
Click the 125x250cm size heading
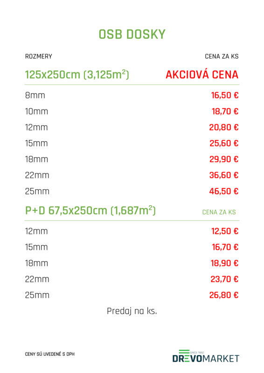coord(77,75)
